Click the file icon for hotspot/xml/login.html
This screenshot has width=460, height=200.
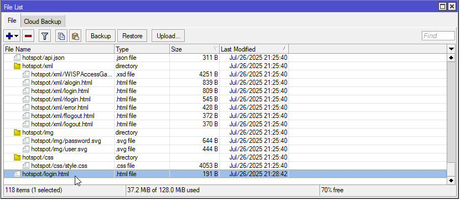click(x=26, y=91)
